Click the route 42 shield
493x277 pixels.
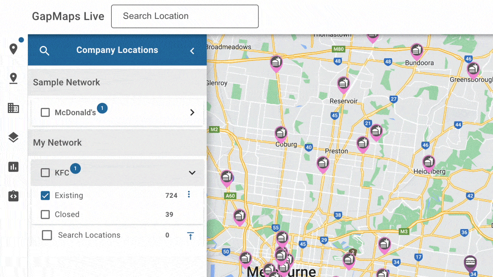point(470,196)
